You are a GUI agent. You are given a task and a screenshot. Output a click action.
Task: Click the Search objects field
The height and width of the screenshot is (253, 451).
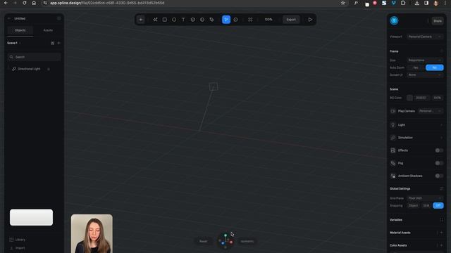pos(35,57)
